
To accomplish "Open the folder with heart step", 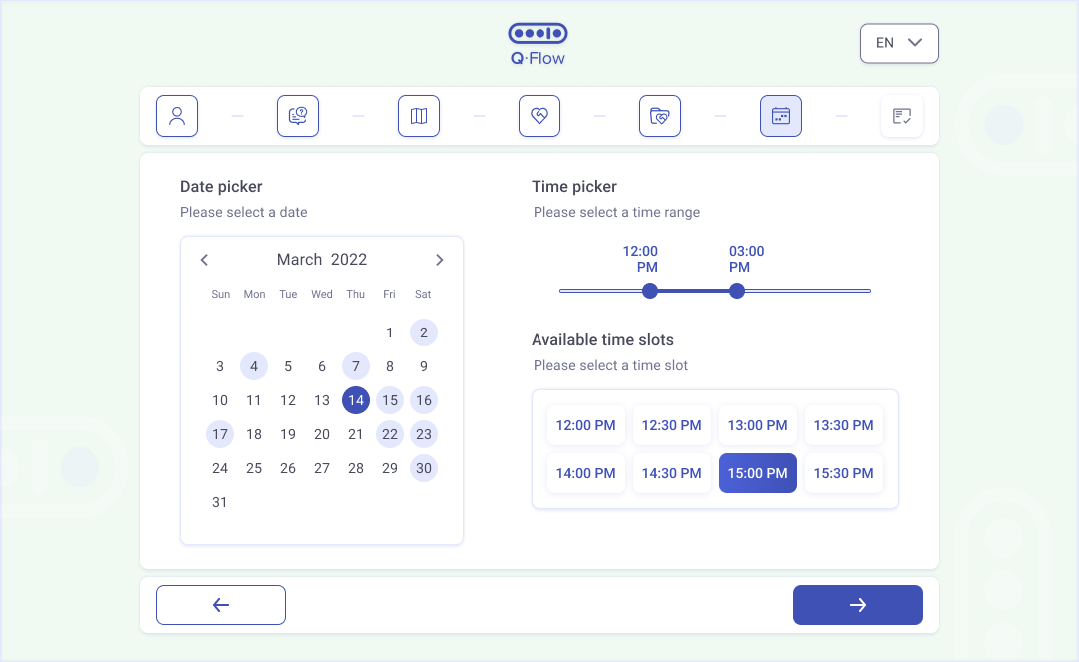I will (x=660, y=116).
